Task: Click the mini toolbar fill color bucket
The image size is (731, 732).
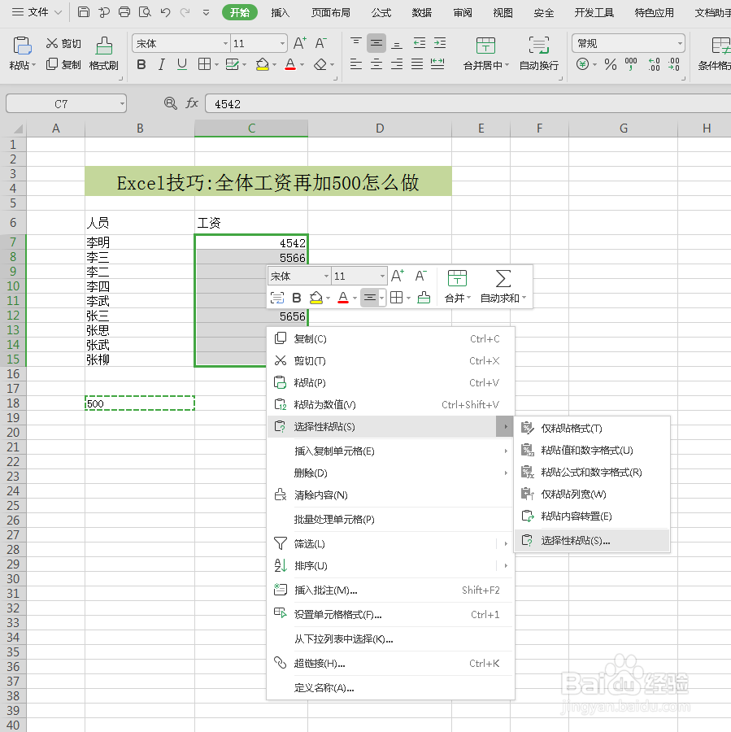Action: (316, 298)
